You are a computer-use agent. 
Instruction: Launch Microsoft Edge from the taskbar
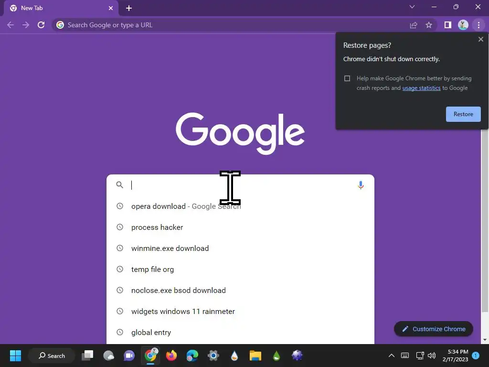tap(192, 356)
